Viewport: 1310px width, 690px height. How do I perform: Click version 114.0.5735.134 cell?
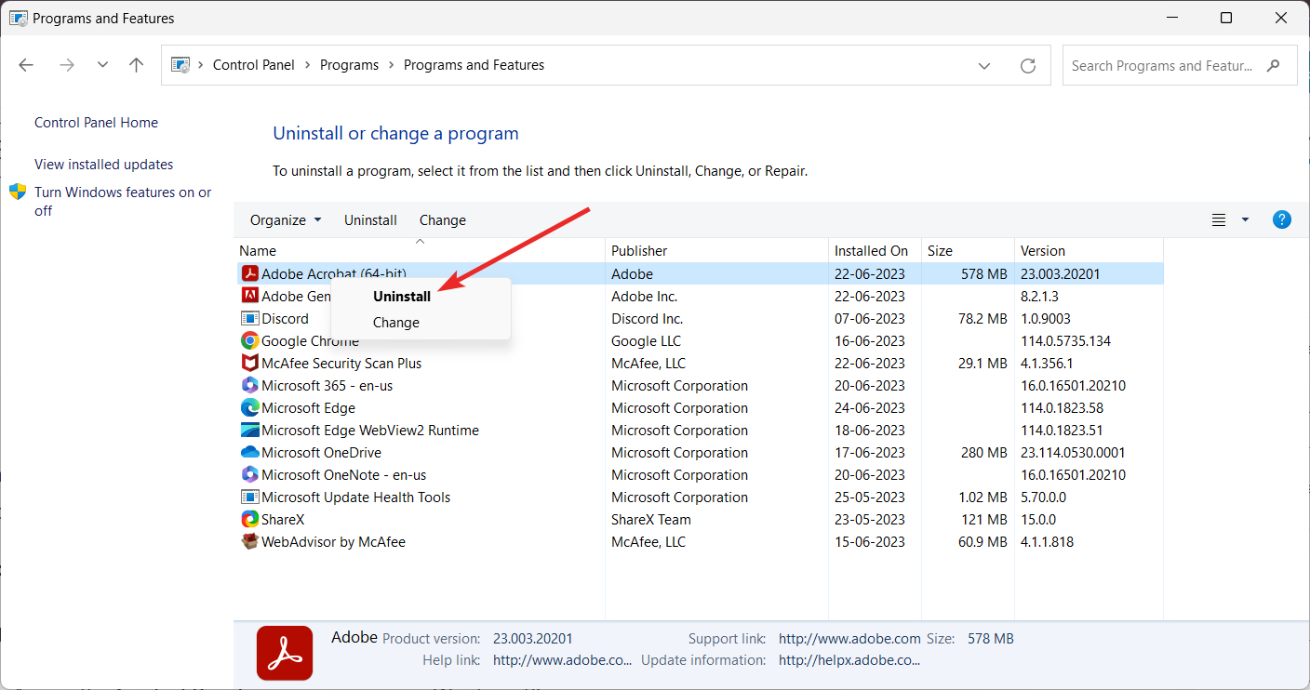click(x=1065, y=341)
